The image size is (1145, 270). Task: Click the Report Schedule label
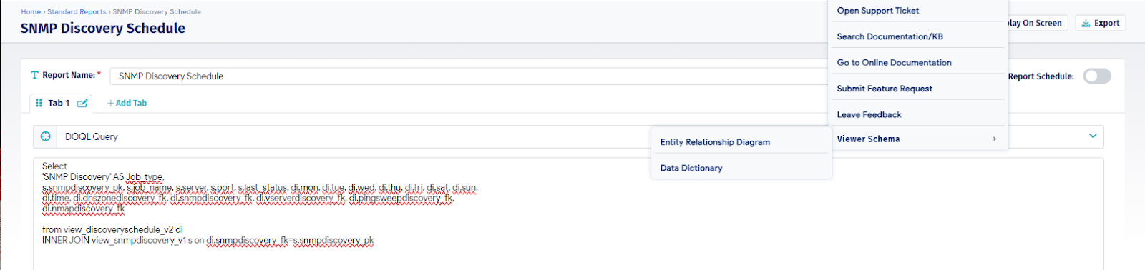click(x=1041, y=76)
